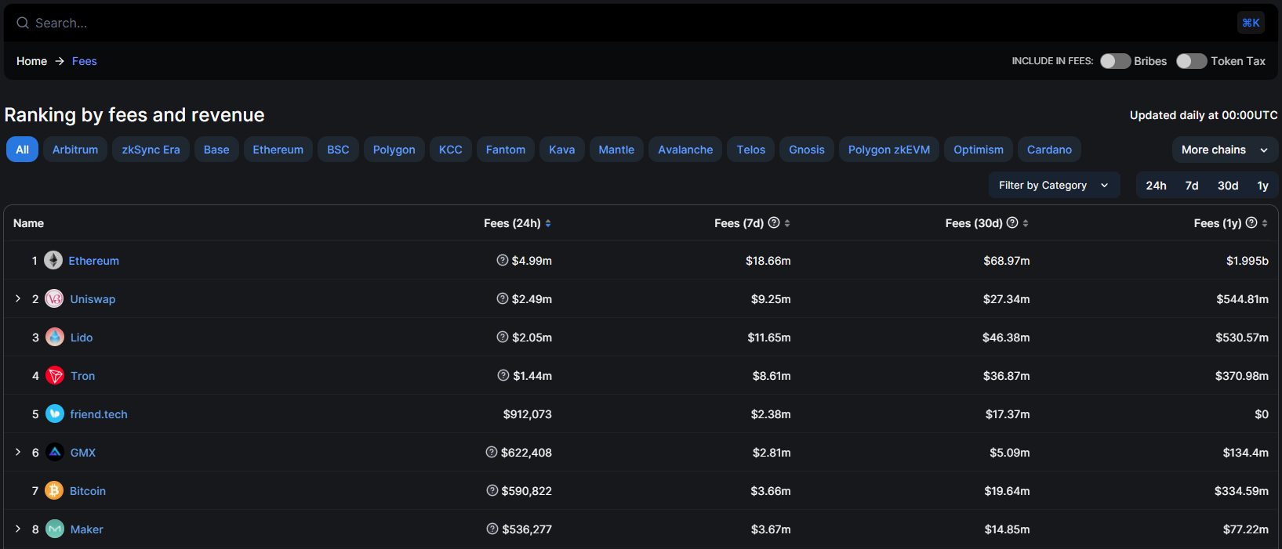Sort by Fees (24h) arrow icon
Screen dimensions: 1282x549
[548, 223]
